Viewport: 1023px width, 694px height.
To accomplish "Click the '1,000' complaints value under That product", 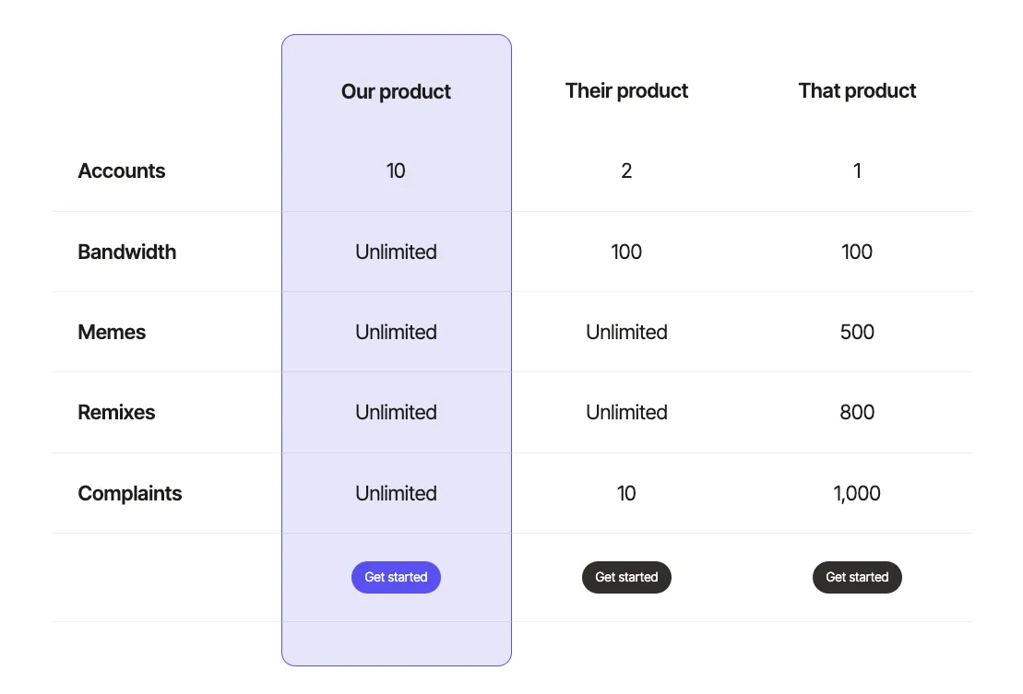I will pos(857,493).
